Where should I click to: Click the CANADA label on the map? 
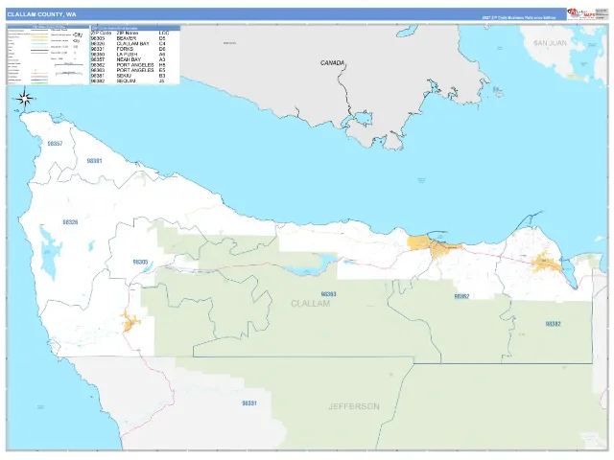click(332, 63)
